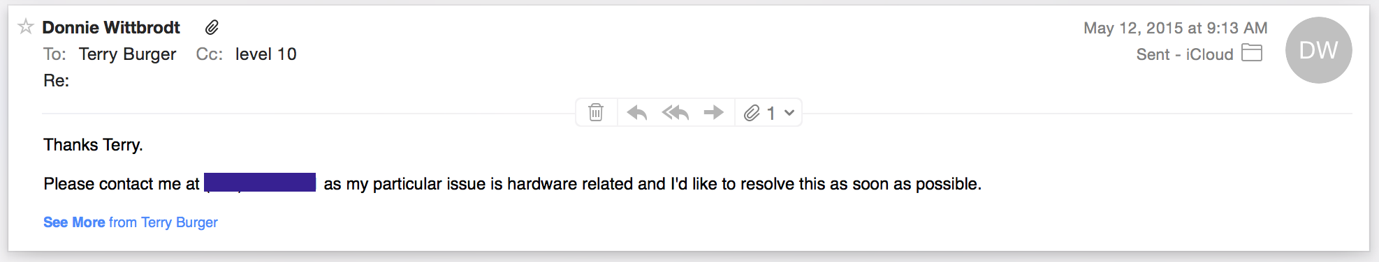Open the Sent - iCloud folder icon
The height and width of the screenshot is (262, 1379).
click(1252, 53)
